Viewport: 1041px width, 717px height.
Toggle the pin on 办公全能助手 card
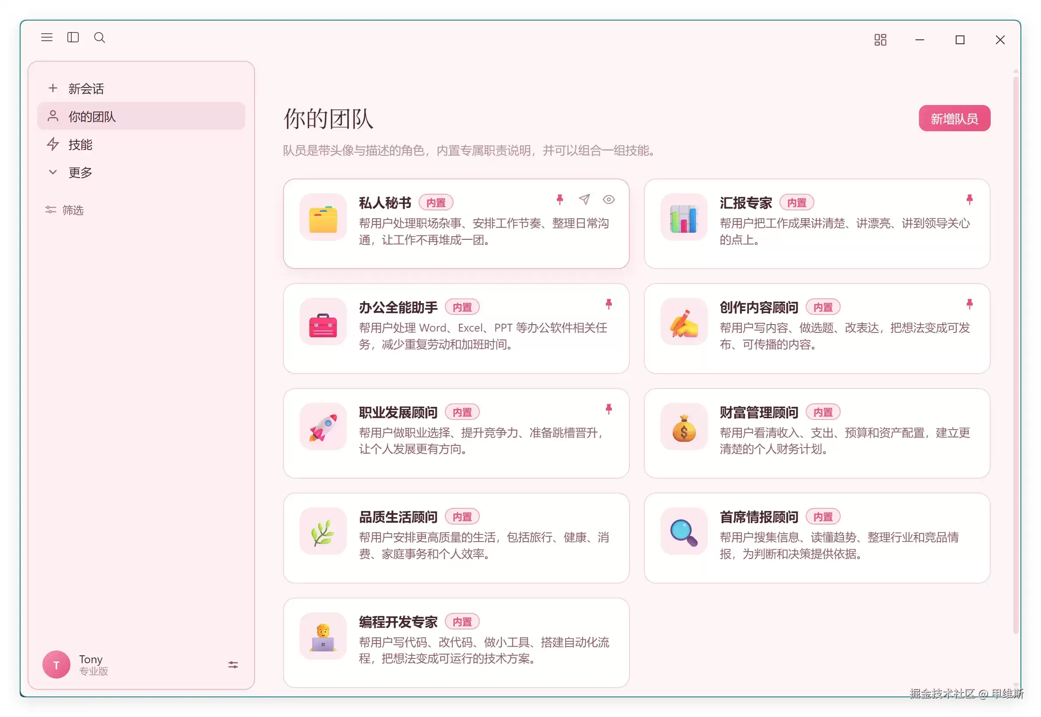(x=608, y=304)
